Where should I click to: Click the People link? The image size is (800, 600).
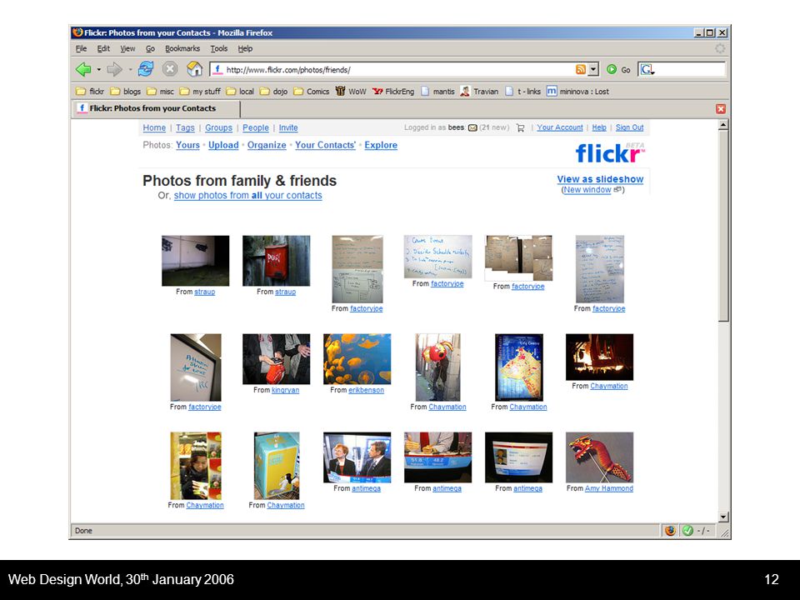point(256,127)
